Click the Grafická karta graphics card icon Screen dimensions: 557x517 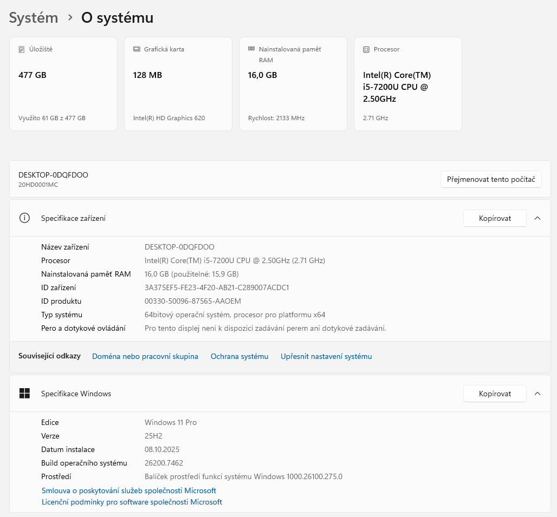pos(136,49)
